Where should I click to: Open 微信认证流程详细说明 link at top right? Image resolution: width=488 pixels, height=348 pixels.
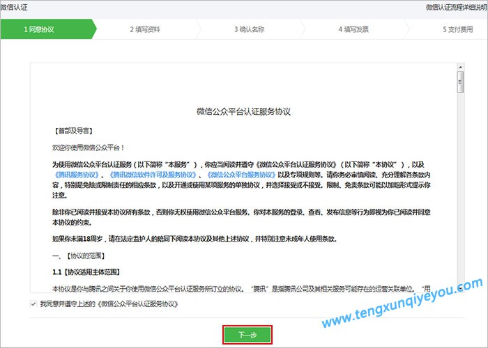(x=456, y=8)
